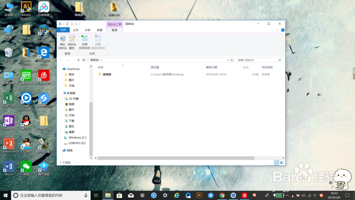The image size is (355, 200).
Task: Select the 网易云音乐 desktop icon
Action: [x=44, y=77]
